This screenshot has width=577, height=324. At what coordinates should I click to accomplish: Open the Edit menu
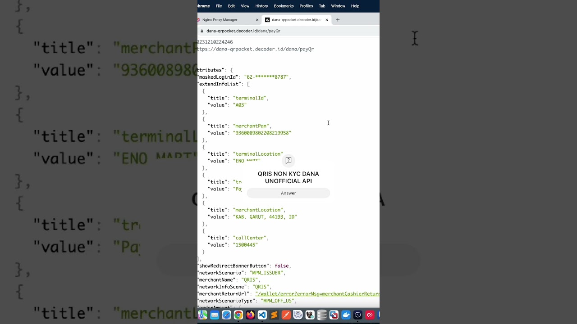pos(231,6)
